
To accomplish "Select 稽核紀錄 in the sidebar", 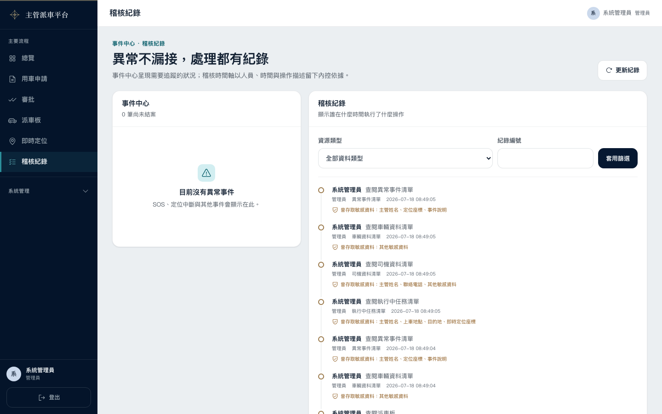I will point(49,162).
